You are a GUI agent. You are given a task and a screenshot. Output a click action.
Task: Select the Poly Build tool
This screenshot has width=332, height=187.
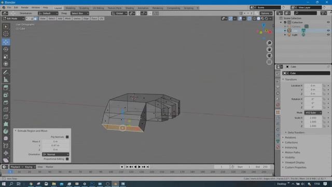pyautogui.click(x=6, y=124)
